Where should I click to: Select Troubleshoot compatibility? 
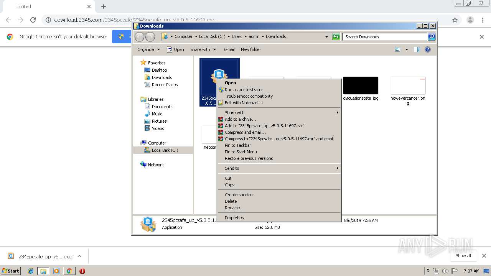(x=279, y=96)
